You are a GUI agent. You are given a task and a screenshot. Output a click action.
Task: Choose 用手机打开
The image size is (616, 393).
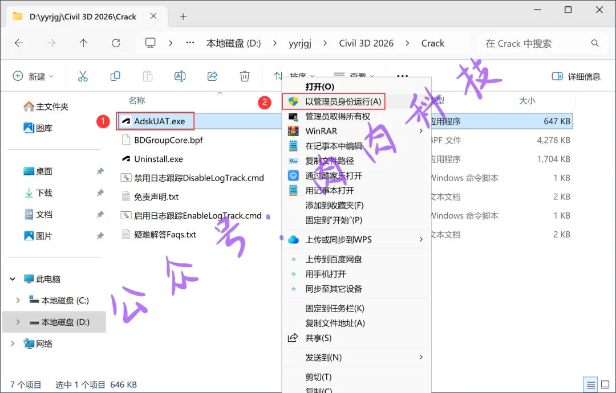(x=325, y=274)
